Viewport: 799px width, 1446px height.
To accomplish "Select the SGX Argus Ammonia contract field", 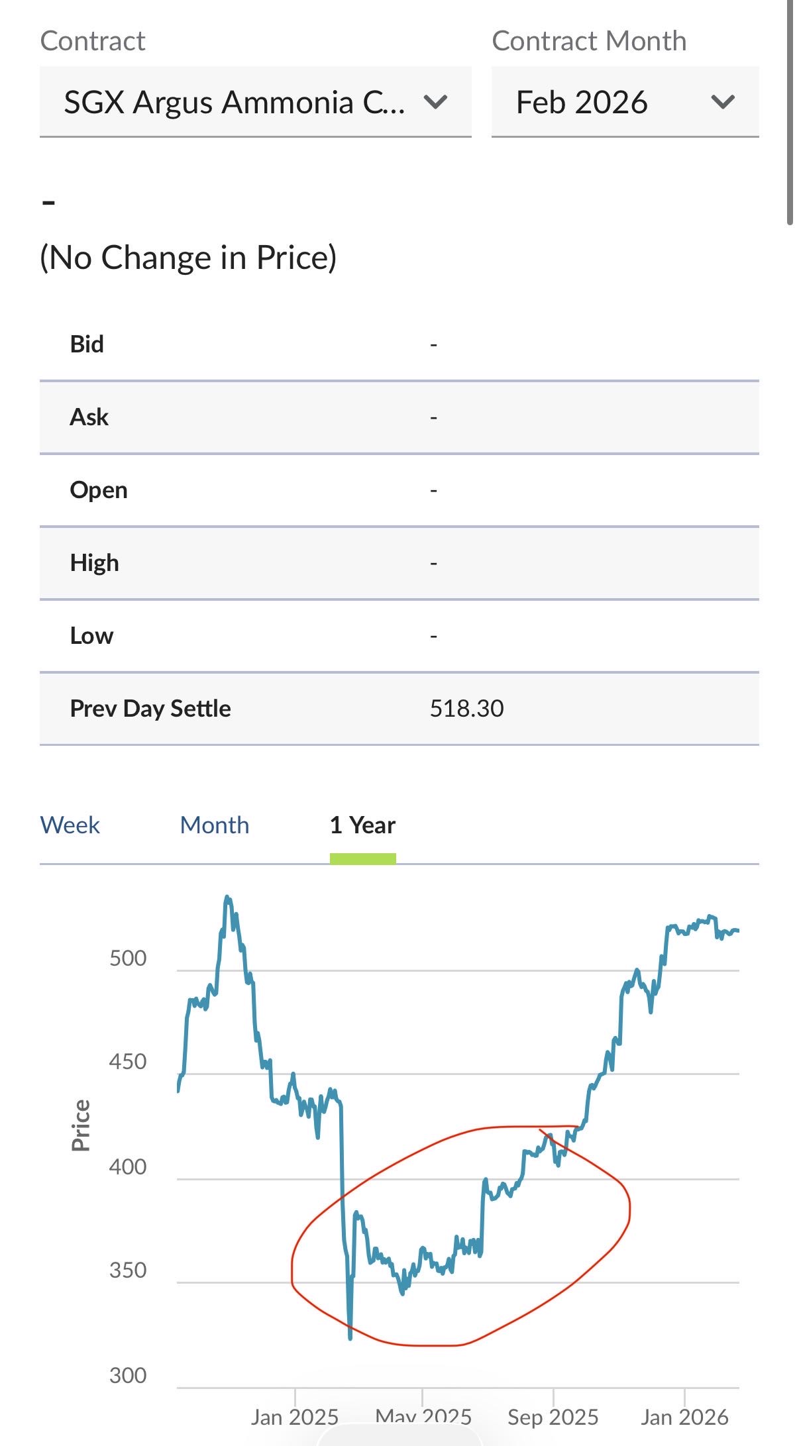I will tap(235, 103).
